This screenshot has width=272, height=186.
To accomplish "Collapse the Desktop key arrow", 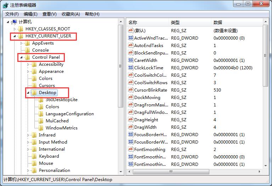I will (28, 93).
